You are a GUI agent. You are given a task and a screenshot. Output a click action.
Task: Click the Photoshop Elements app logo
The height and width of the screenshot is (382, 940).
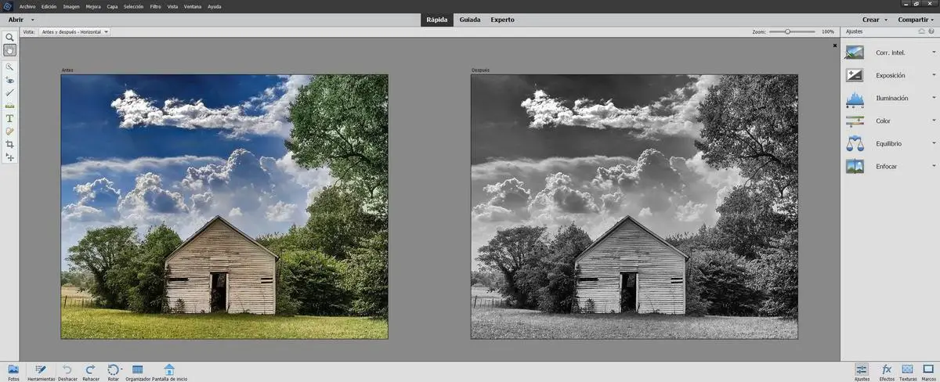tap(9, 5)
